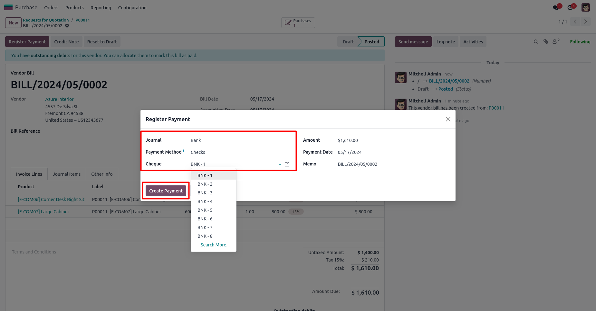
Task: Click the gear icon beside BILL/2024/05/0002
Action: tap(67, 26)
